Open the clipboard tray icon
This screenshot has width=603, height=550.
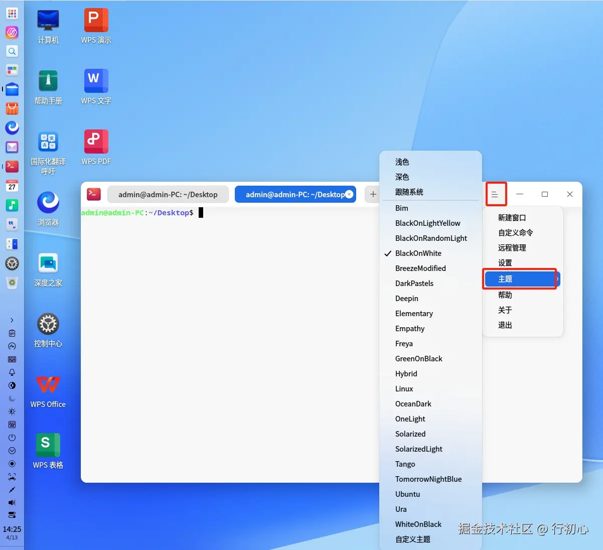click(12, 333)
